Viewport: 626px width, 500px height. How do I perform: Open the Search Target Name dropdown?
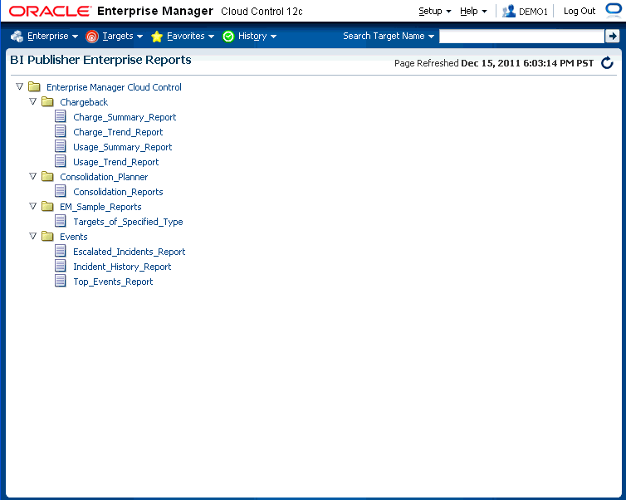pos(389,36)
